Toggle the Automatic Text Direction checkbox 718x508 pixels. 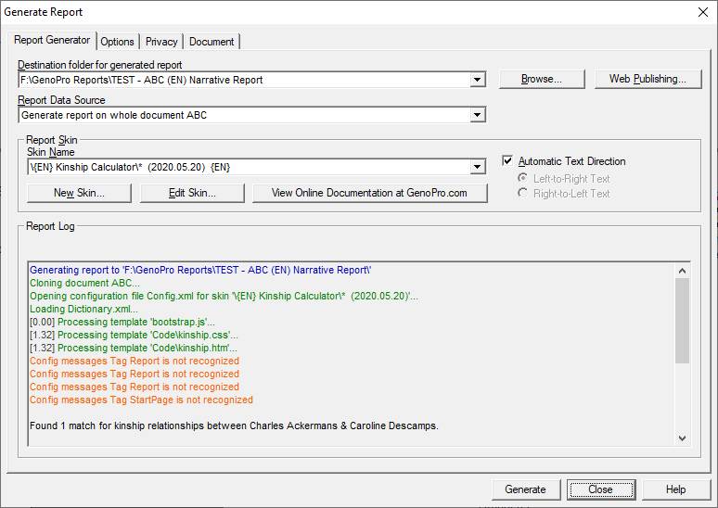click(x=507, y=160)
